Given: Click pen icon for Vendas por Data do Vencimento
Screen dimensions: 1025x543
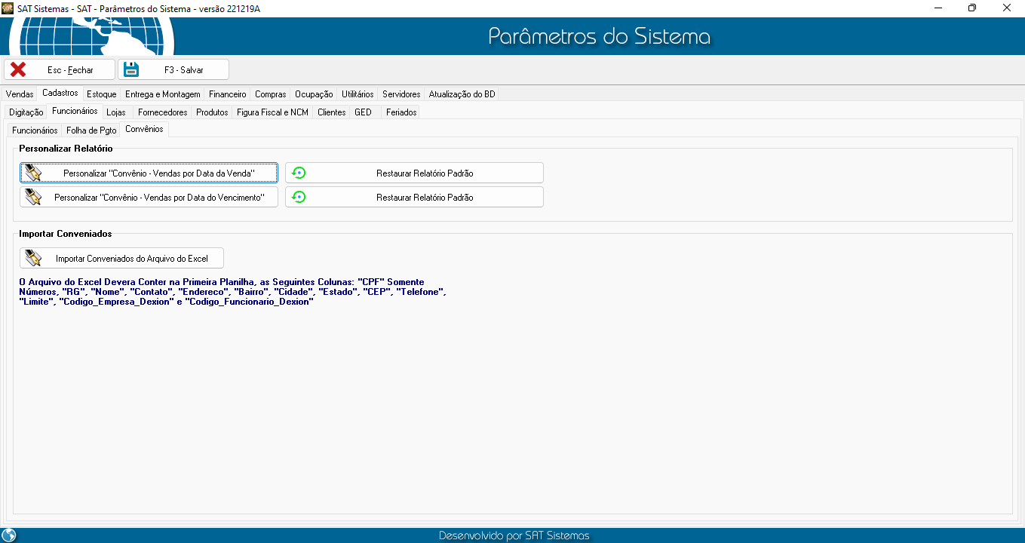Looking at the screenshot, I should click(x=32, y=197).
